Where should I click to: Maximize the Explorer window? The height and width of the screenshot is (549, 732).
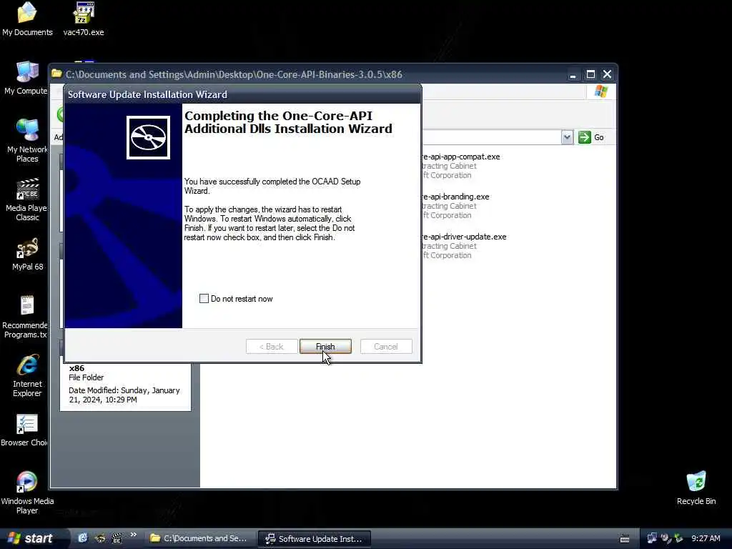click(590, 74)
